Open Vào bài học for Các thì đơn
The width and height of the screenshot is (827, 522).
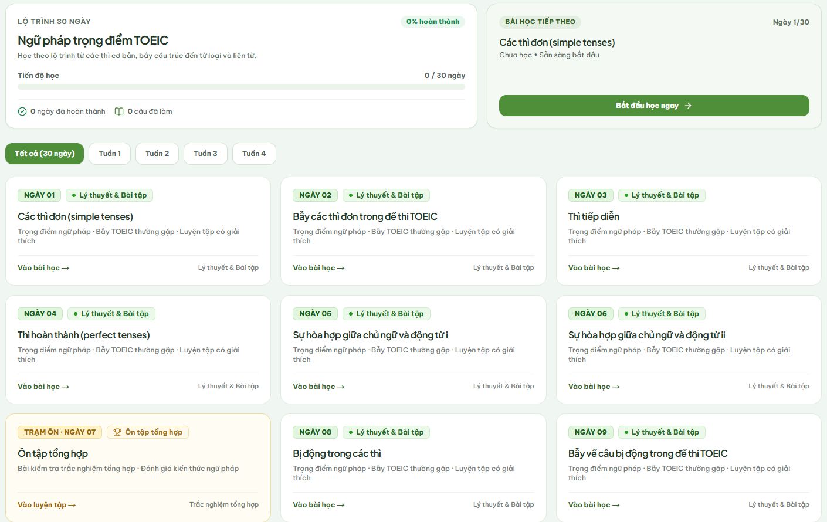[x=43, y=268]
